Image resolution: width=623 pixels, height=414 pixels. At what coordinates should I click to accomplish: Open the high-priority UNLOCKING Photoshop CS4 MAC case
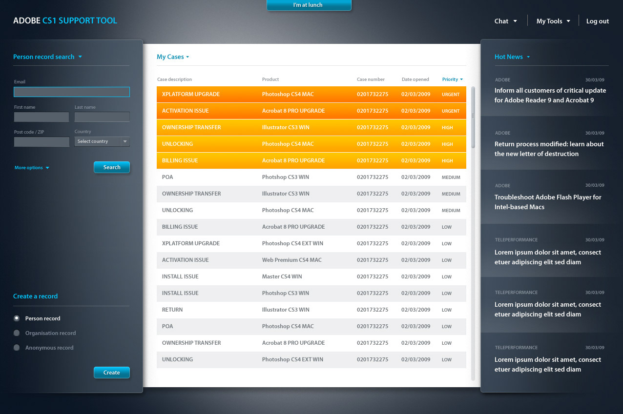(x=311, y=144)
